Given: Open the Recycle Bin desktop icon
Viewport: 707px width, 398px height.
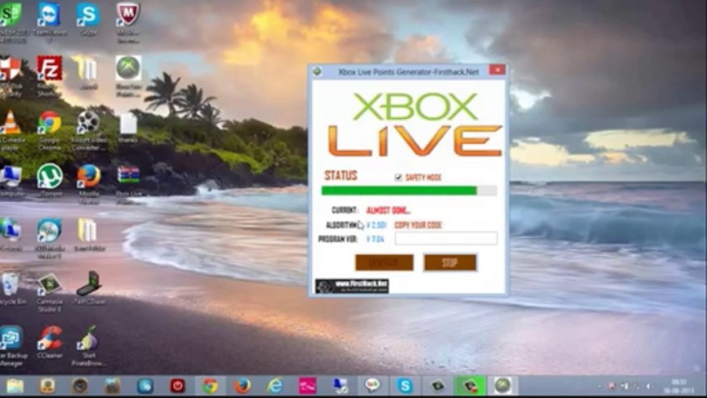Looking at the screenshot, I should [10, 289].
